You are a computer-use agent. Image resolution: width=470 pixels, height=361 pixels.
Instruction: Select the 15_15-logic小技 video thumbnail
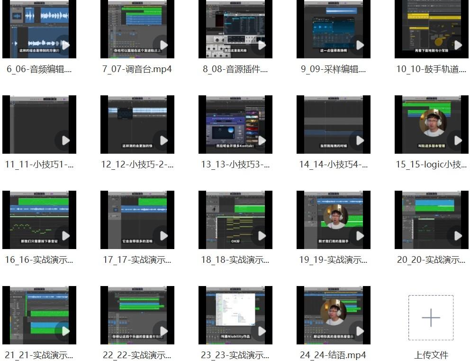coord(431,124)
